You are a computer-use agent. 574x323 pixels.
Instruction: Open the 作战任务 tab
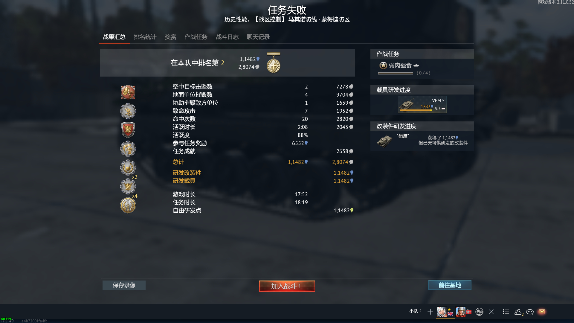coord(196,37)
